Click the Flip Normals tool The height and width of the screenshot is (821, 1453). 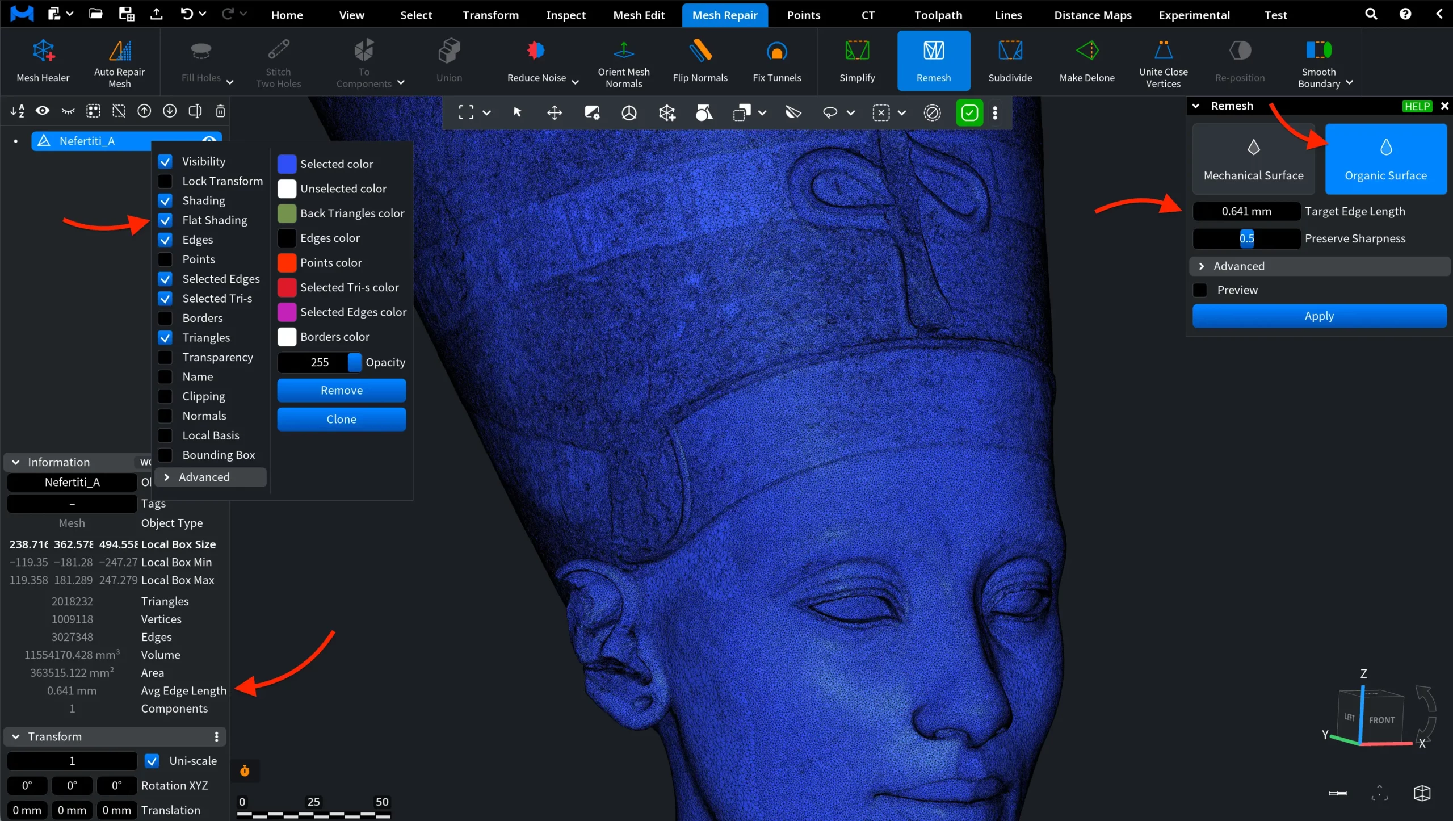(x=700, y=61)
